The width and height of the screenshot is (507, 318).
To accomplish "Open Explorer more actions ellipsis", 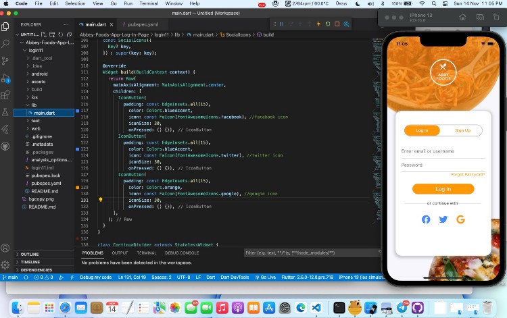I will (66, 24).
